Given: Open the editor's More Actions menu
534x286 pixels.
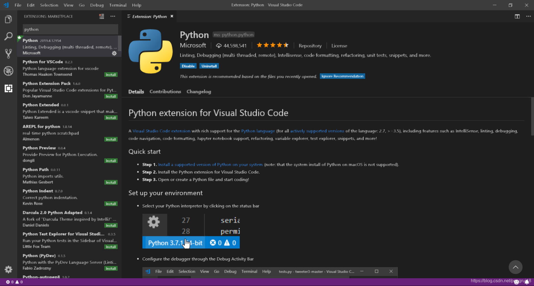Looking at the screenshot, I should (529, 16).
